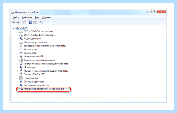Image resolution: width=177 pixels, height=113 pixels.
Task: Click the Системные устройства icon
Action: click(21, 85)
